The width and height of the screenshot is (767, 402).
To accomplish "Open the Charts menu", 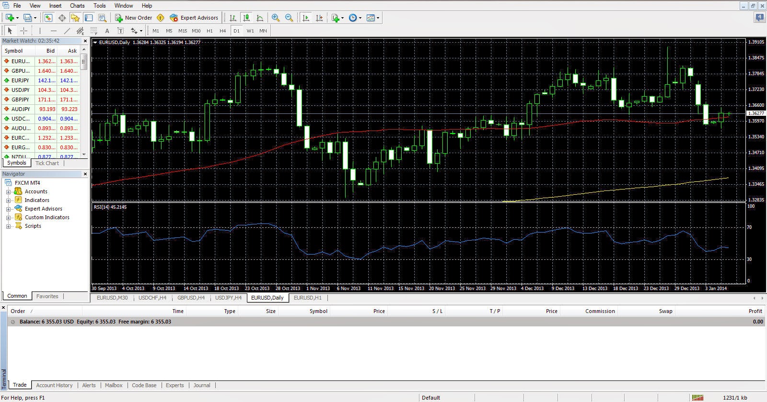I will coord(77,6).
